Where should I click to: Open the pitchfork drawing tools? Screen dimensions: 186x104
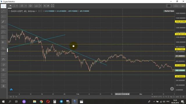3,16
